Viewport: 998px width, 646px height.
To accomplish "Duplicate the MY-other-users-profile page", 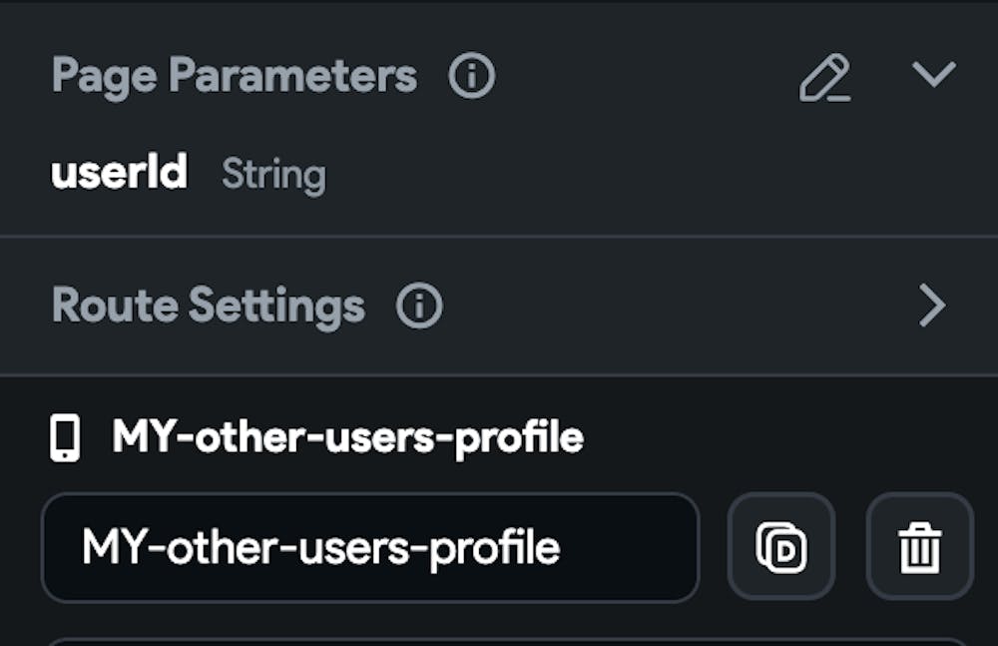I will point(780,547).
